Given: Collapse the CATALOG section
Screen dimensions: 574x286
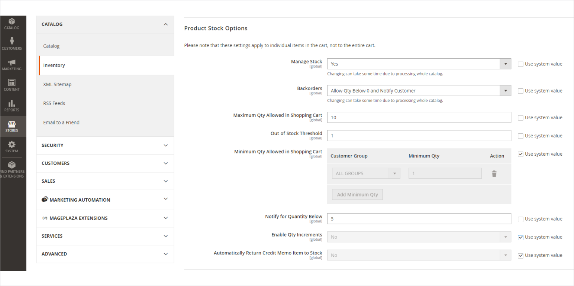Looking at the screenshot, I should tap(105, 24).
